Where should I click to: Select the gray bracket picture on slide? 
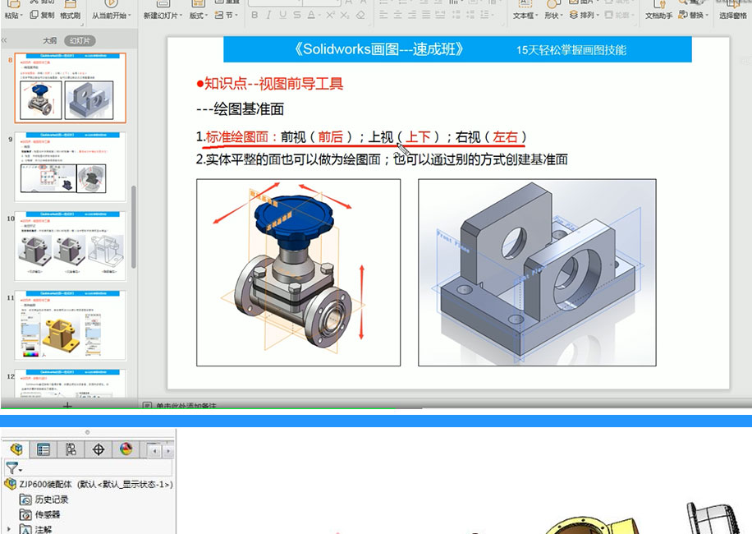pyautogui.click(x=537, y=273)
